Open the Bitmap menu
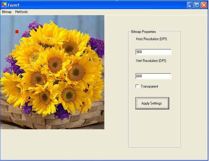The height and width of the screenshot is (161, 209). (7, 12)
